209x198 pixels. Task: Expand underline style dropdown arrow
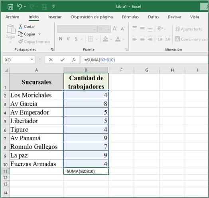tap(82, 39)
